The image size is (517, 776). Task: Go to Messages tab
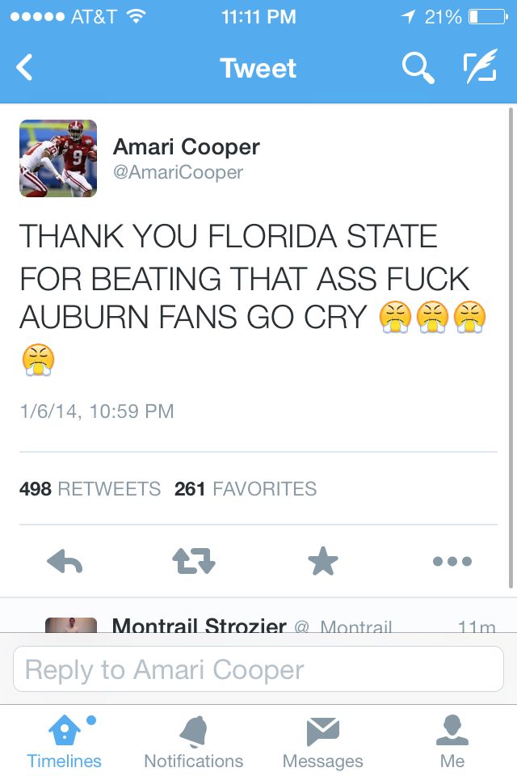[322, 741]
